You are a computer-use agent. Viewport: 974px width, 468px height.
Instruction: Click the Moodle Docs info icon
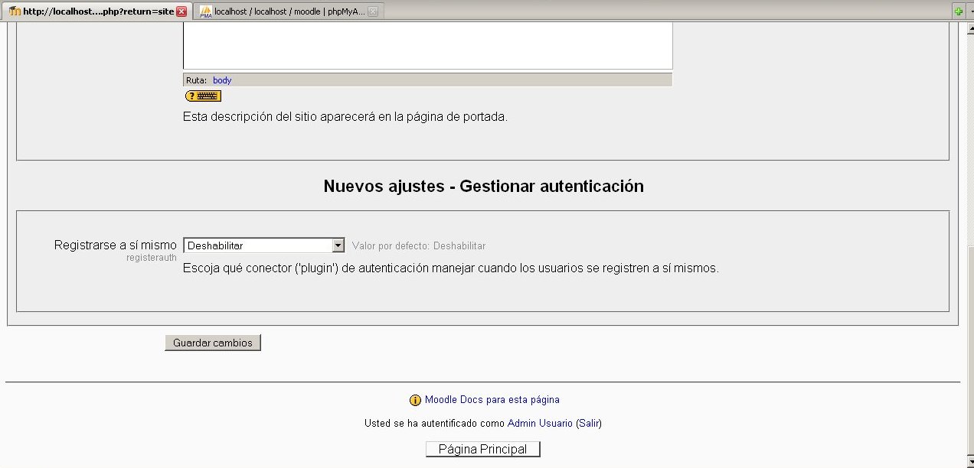click(415, 400)
